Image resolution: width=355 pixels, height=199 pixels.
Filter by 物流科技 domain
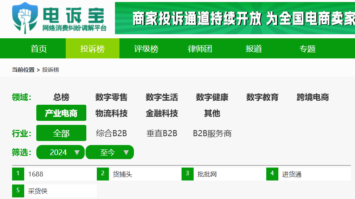tap(111, 113)
